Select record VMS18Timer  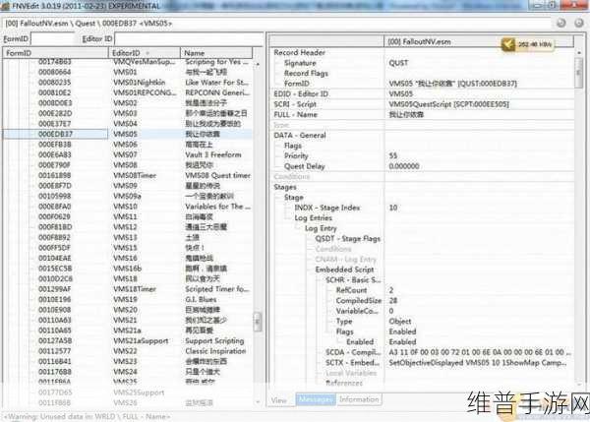point(128,289)
